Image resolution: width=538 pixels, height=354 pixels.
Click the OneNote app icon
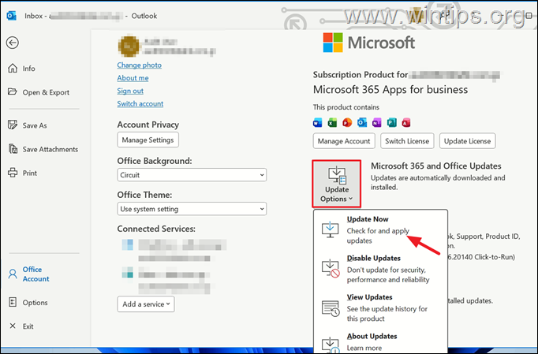click(377, 122)
